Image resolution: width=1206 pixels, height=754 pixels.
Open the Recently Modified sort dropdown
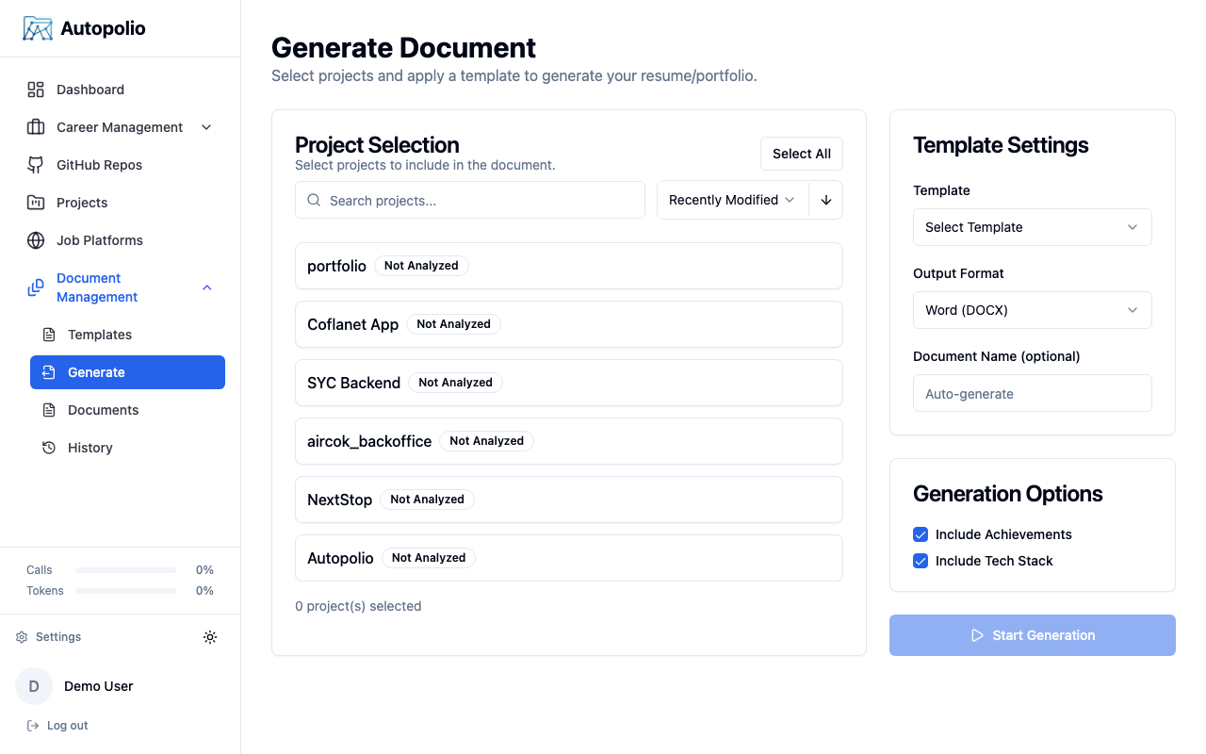[x=732, y=200]
